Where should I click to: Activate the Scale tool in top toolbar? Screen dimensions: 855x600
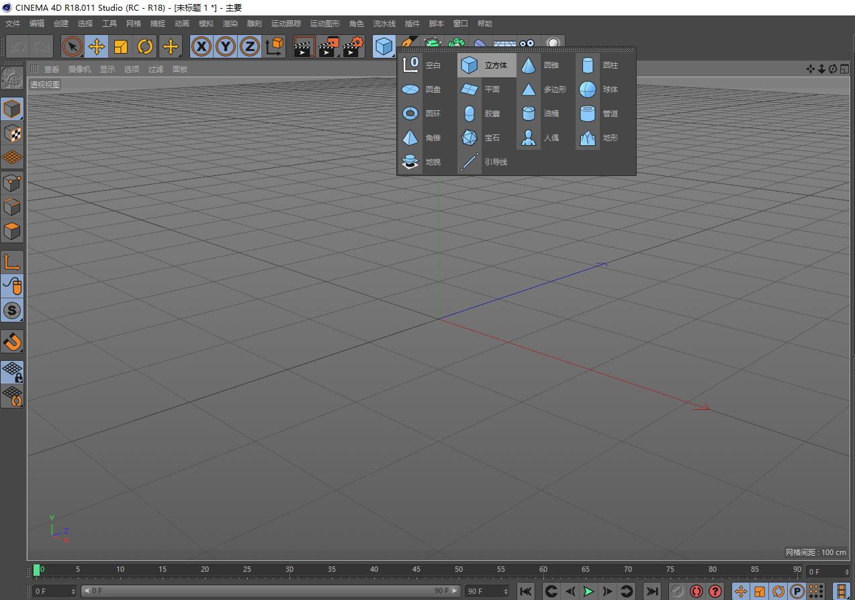[x=121, y=46]
